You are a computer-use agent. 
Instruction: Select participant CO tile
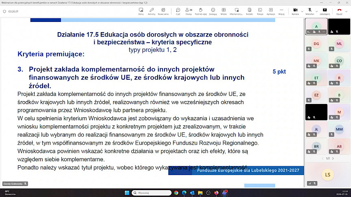coord(339,61)
